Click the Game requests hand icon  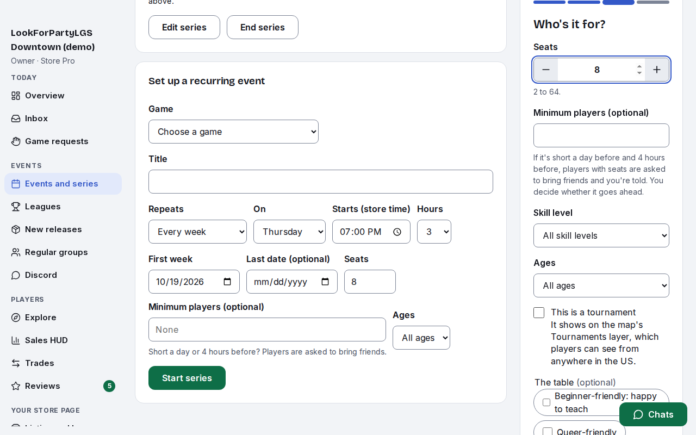(x=16, y=141)
